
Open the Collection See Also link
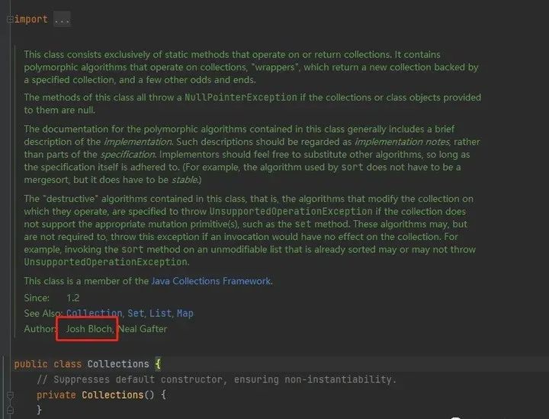(x=95, y=313)
